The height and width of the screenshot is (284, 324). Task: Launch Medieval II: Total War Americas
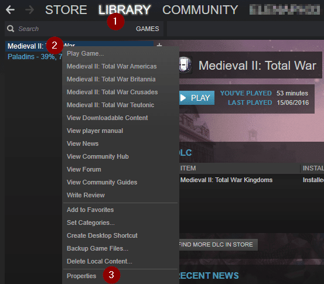tap(111, 66)
